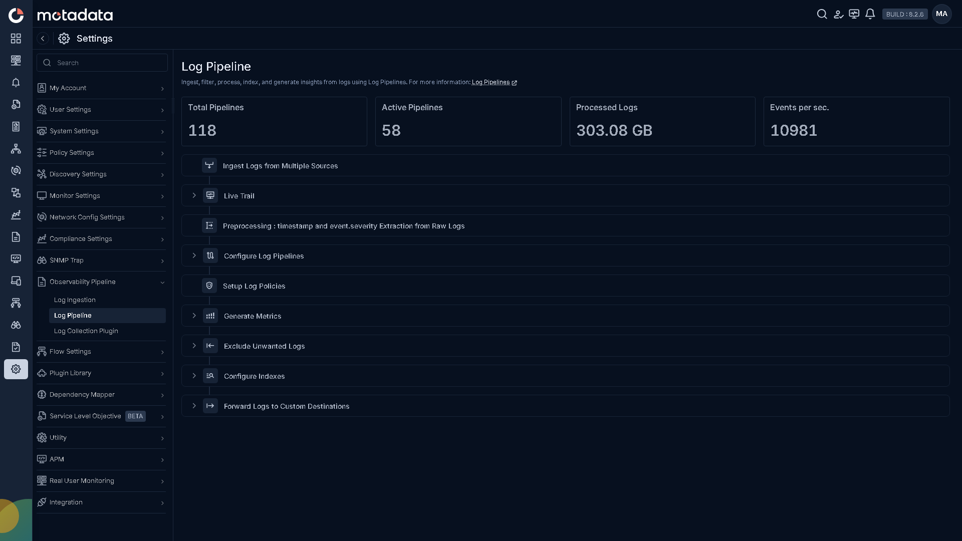Image resolution: width=962 pixels, height=541 pixels.
Task: Open APM in the sidebar
Action: (101, 459)
